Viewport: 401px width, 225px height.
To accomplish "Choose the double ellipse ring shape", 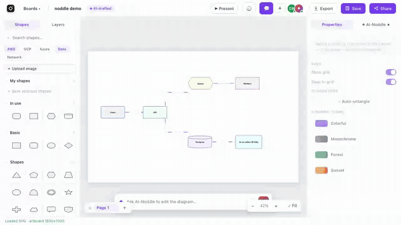I will coord(51,193).
